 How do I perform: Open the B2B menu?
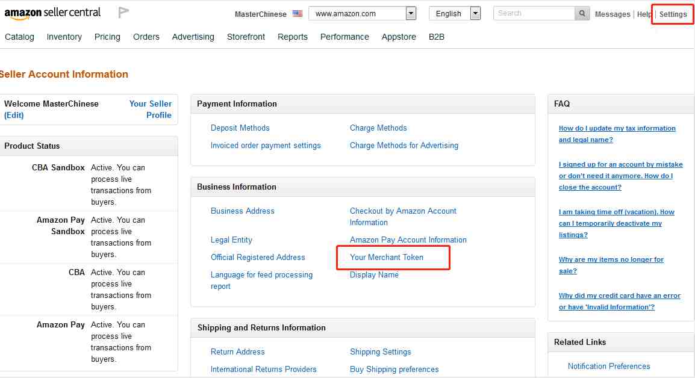click(437, 37)
